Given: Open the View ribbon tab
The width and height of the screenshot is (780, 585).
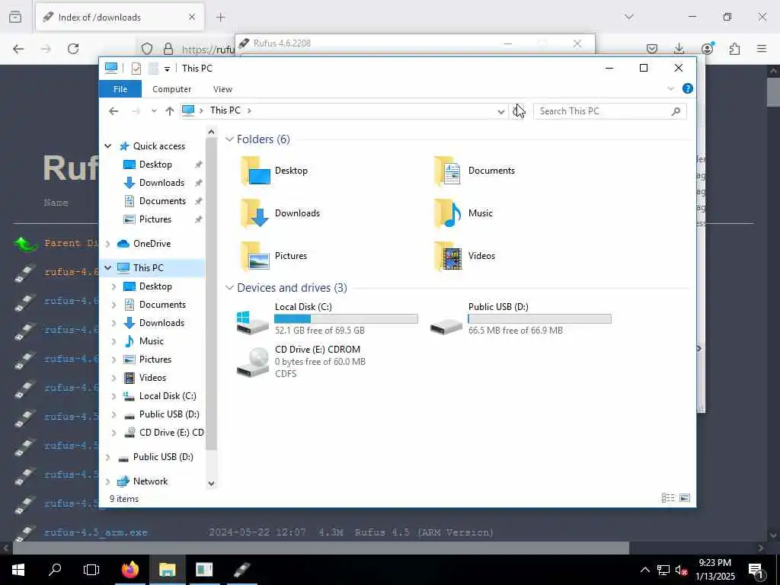Looking at the screenshot, I should tap(223, 89).
